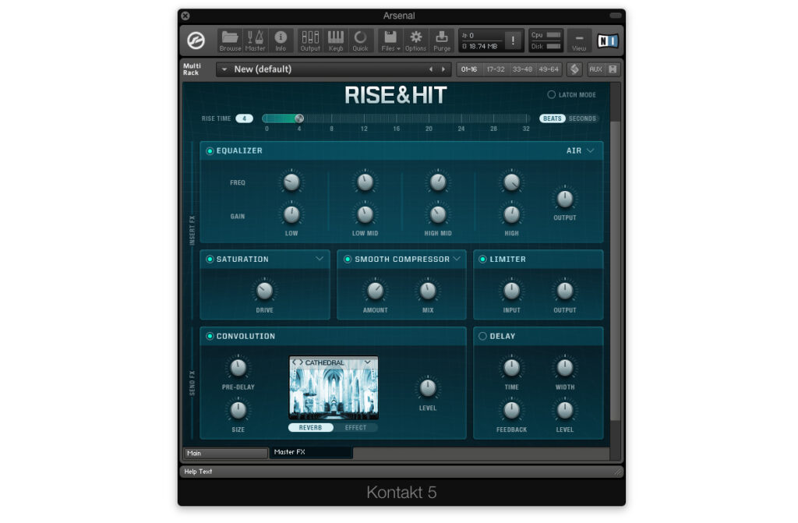This screenshot has height=523, width=798.
Task: Toggle the AUX button in rack header
Action: click(x=595, y=69)
